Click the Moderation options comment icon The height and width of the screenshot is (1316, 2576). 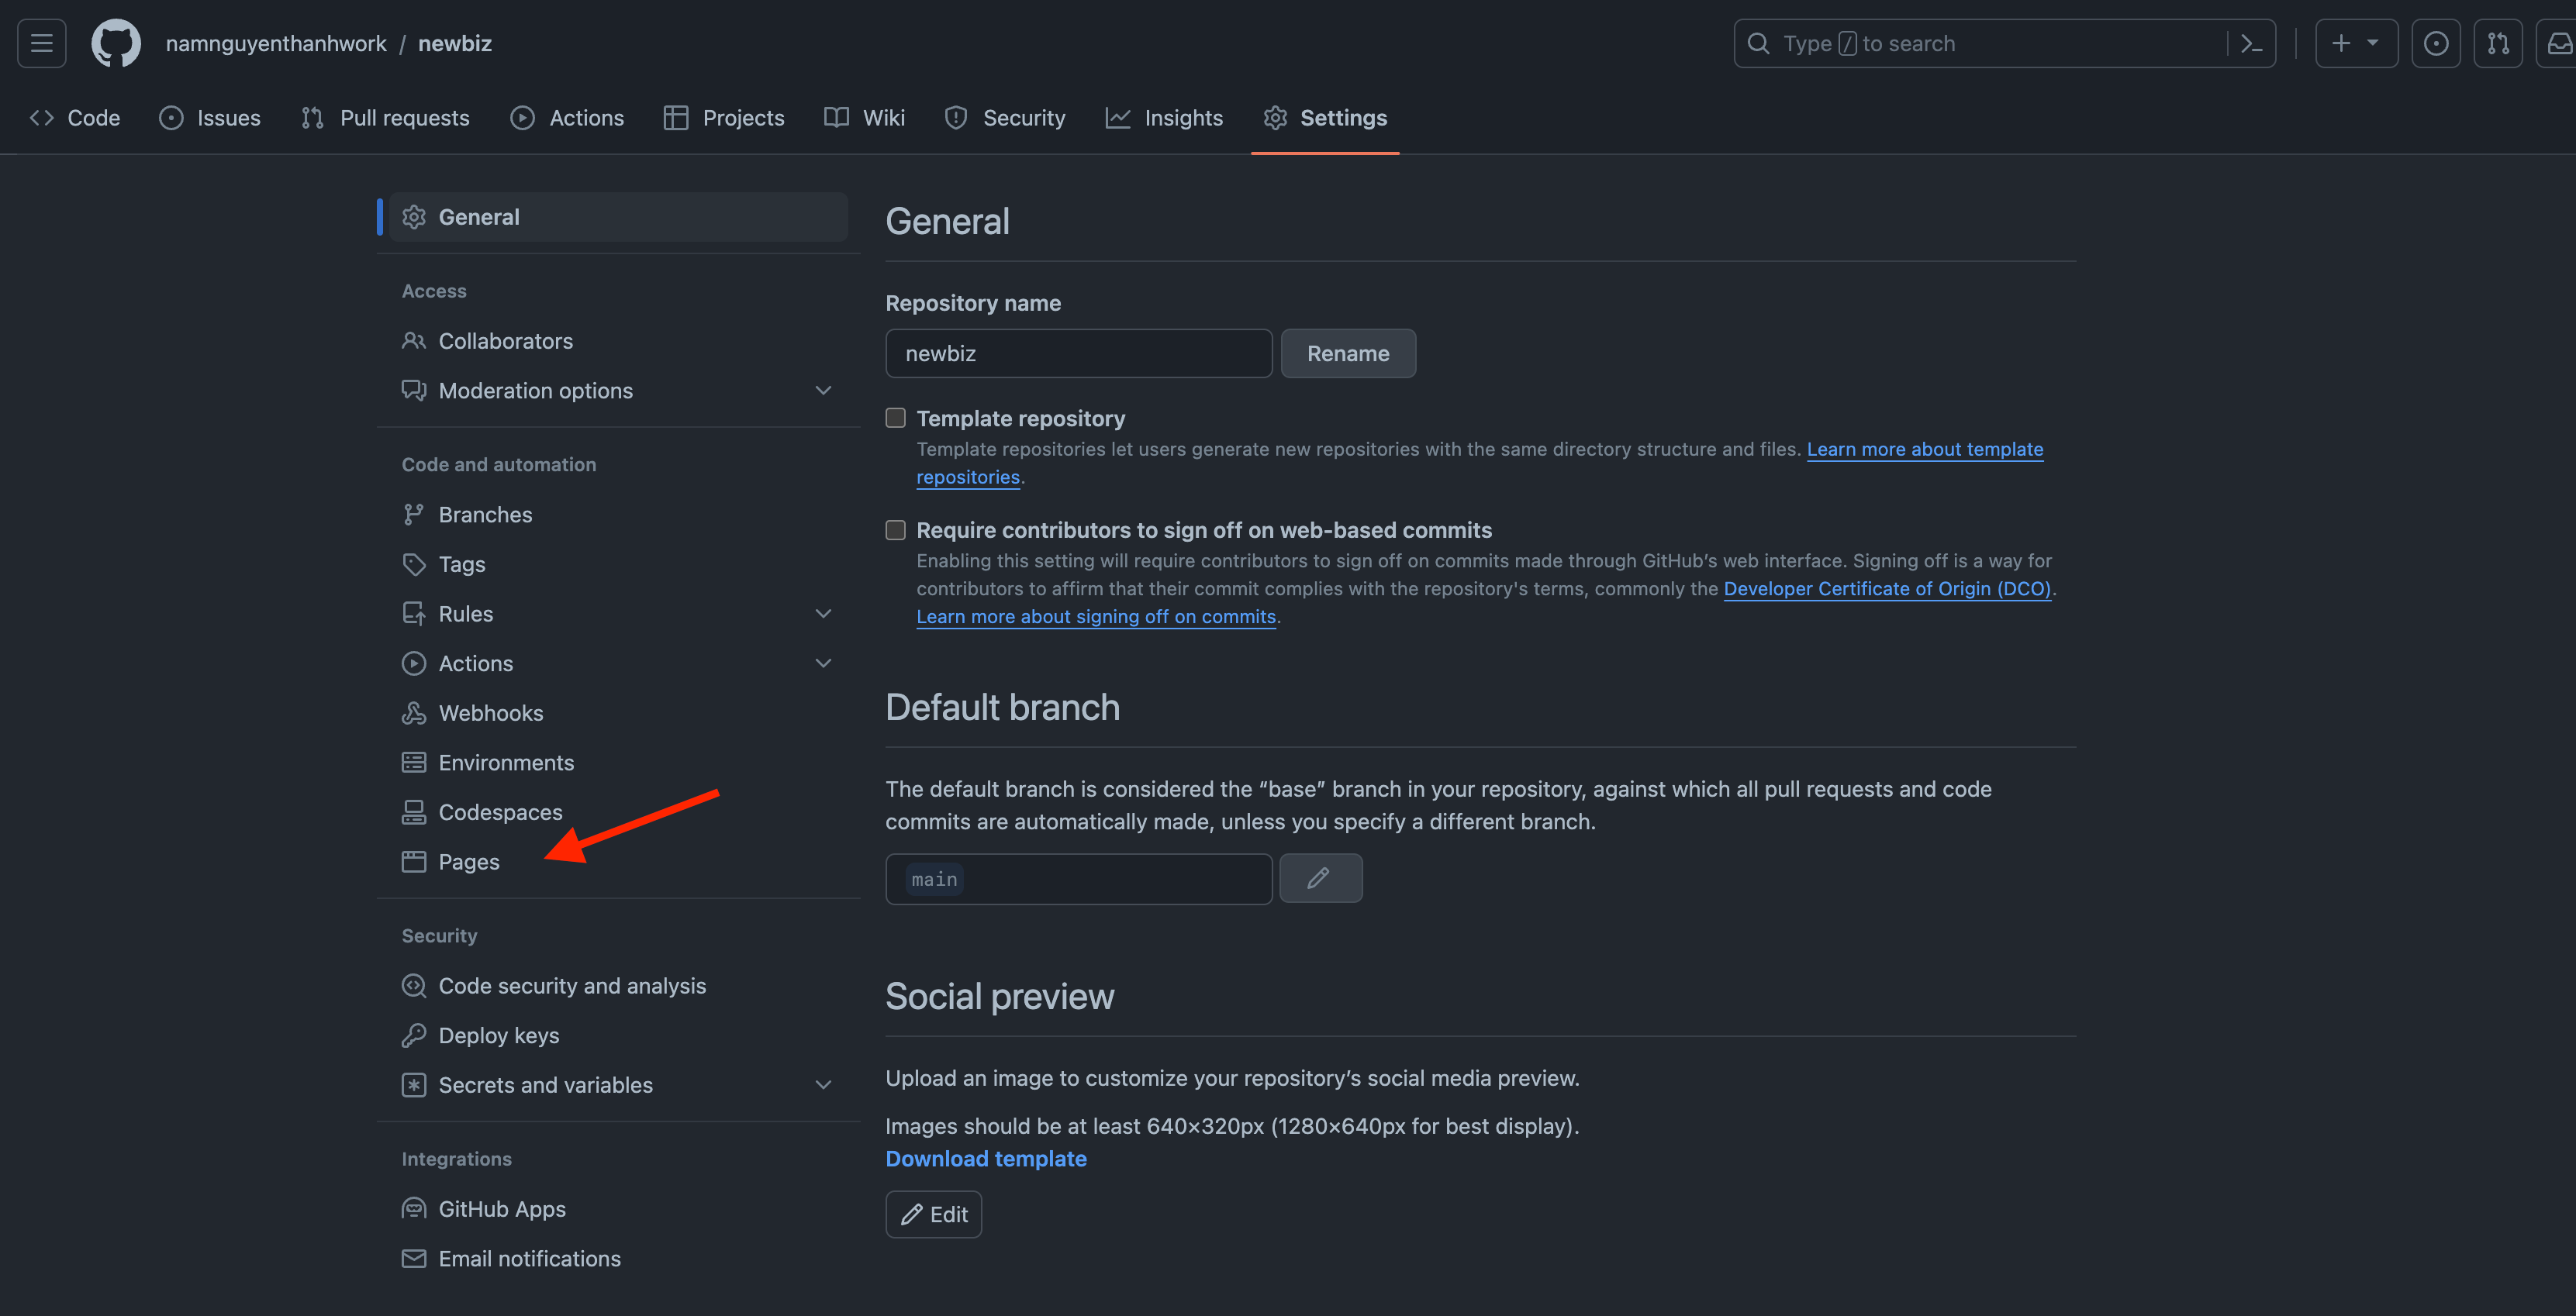(413, 391)
